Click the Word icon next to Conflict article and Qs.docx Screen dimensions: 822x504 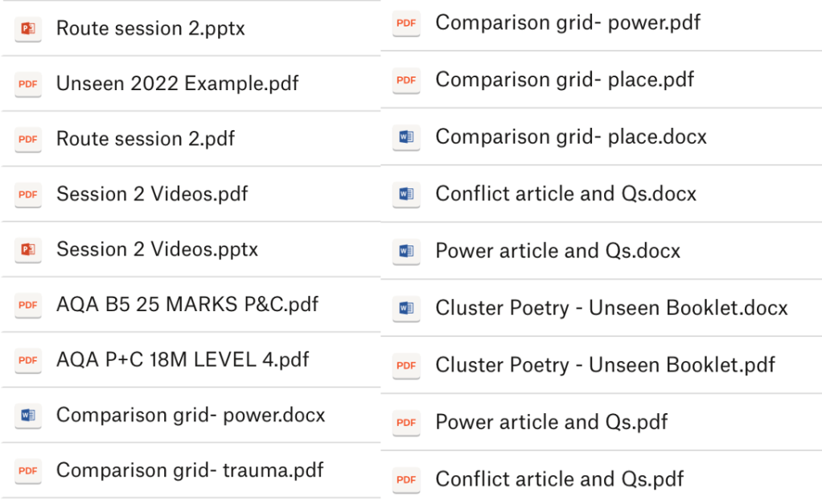click(x=406, y=194)
